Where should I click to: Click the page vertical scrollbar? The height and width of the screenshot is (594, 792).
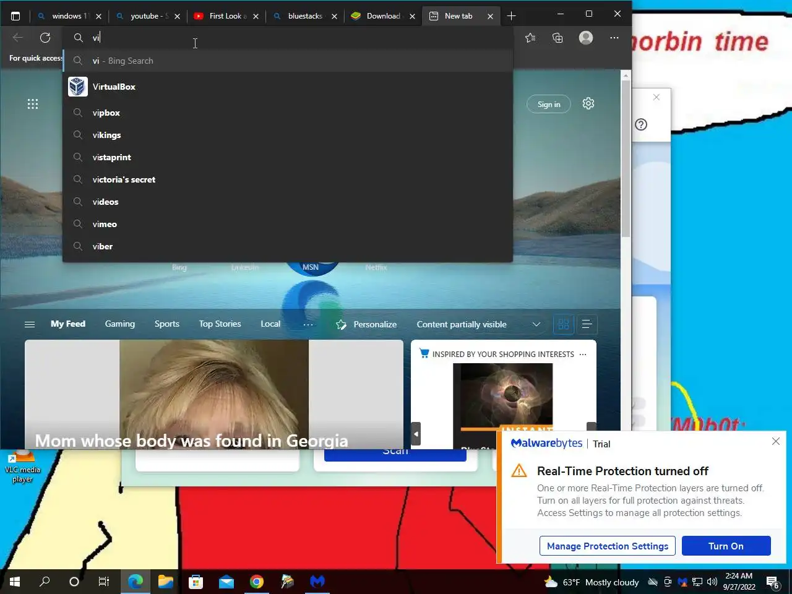click(x=626, y=159)
